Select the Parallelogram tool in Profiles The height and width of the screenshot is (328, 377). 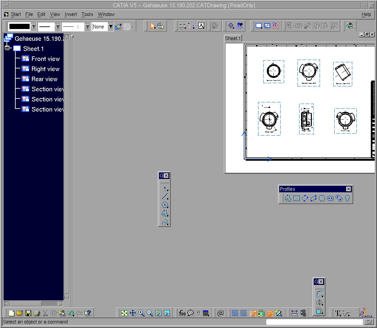coord(313,198)
